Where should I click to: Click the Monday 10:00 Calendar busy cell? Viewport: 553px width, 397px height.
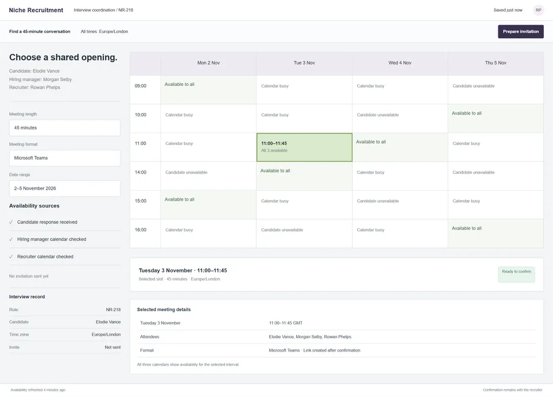coord(208,118)
